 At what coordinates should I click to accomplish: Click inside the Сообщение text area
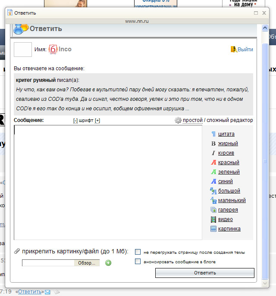coord(108,182)
